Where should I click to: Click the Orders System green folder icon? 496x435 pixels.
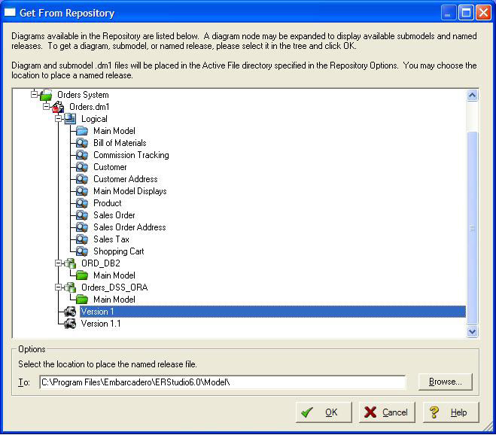pyautogui.click(x=46, y=95)
